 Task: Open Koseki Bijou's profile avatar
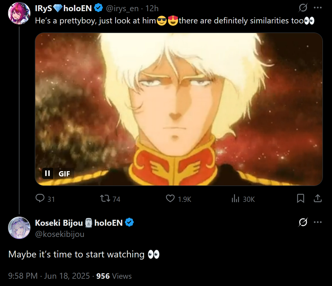pos(19,228)
